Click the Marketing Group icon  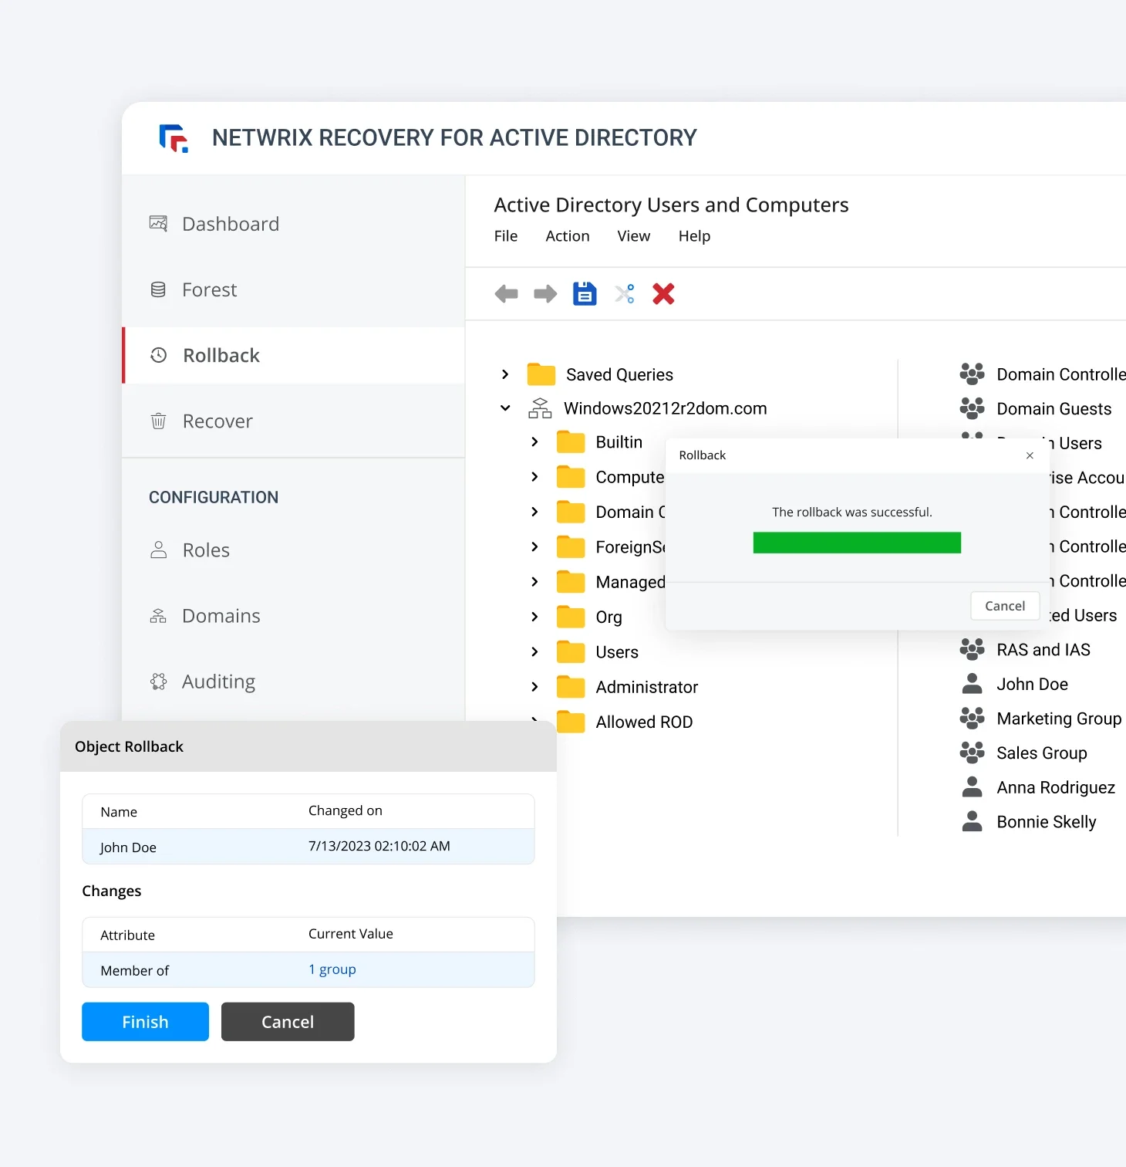[x=972, y=719]
